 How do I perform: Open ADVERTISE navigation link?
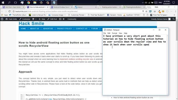coord(48,29)
